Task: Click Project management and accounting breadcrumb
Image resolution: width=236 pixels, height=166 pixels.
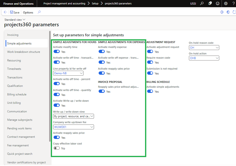Action: point(64,4)
